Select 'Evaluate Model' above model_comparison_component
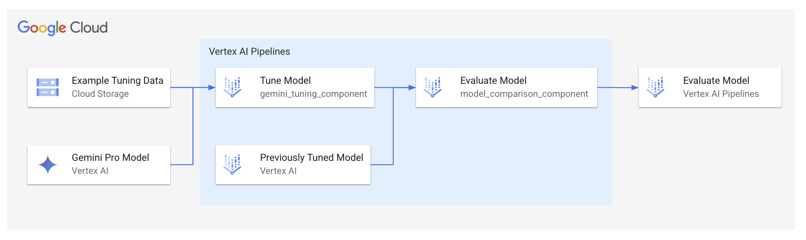Viewport: 806px width, 240px height. 494,80
